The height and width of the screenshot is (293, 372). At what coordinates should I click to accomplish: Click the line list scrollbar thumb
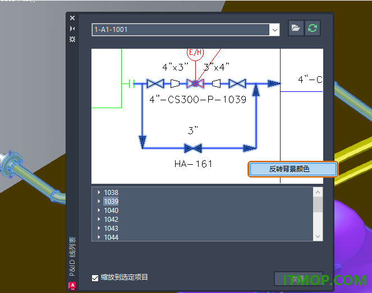click(x=318, y=204)
